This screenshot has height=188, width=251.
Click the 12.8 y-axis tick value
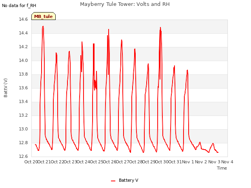(23, 143)
